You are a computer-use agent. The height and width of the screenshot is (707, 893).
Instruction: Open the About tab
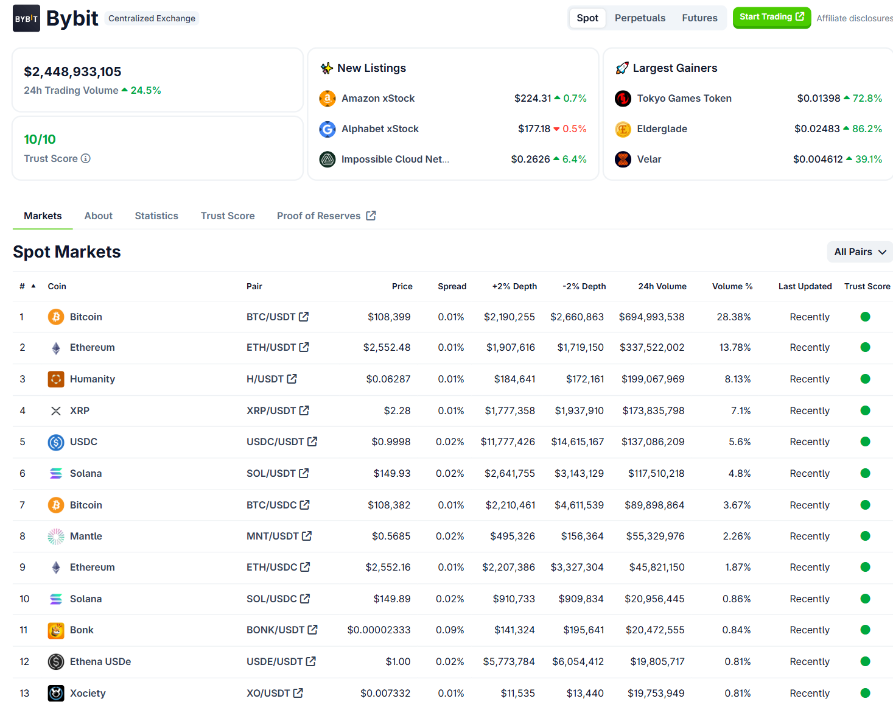[x=99, y=216]
